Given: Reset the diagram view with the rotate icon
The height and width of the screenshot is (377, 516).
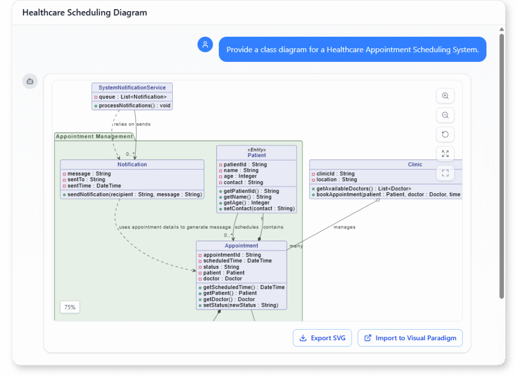Looking at the screenshot, I should [445, 134].
